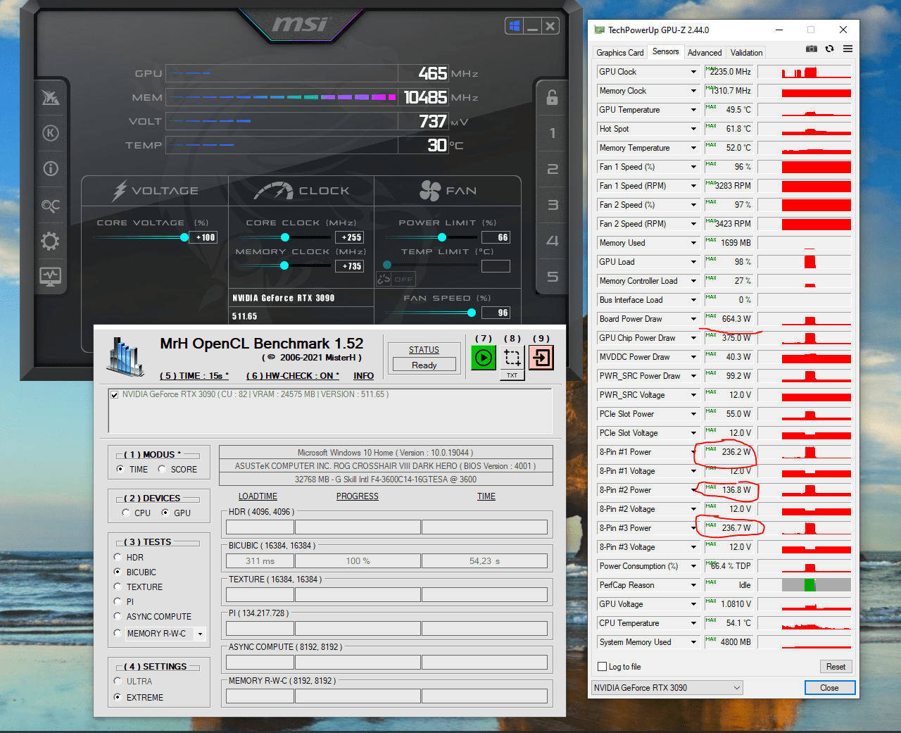Click the ( 6 ) HW-CHECK : ON link
Viewport: 901px width, 733px height.
coord(293,376)
